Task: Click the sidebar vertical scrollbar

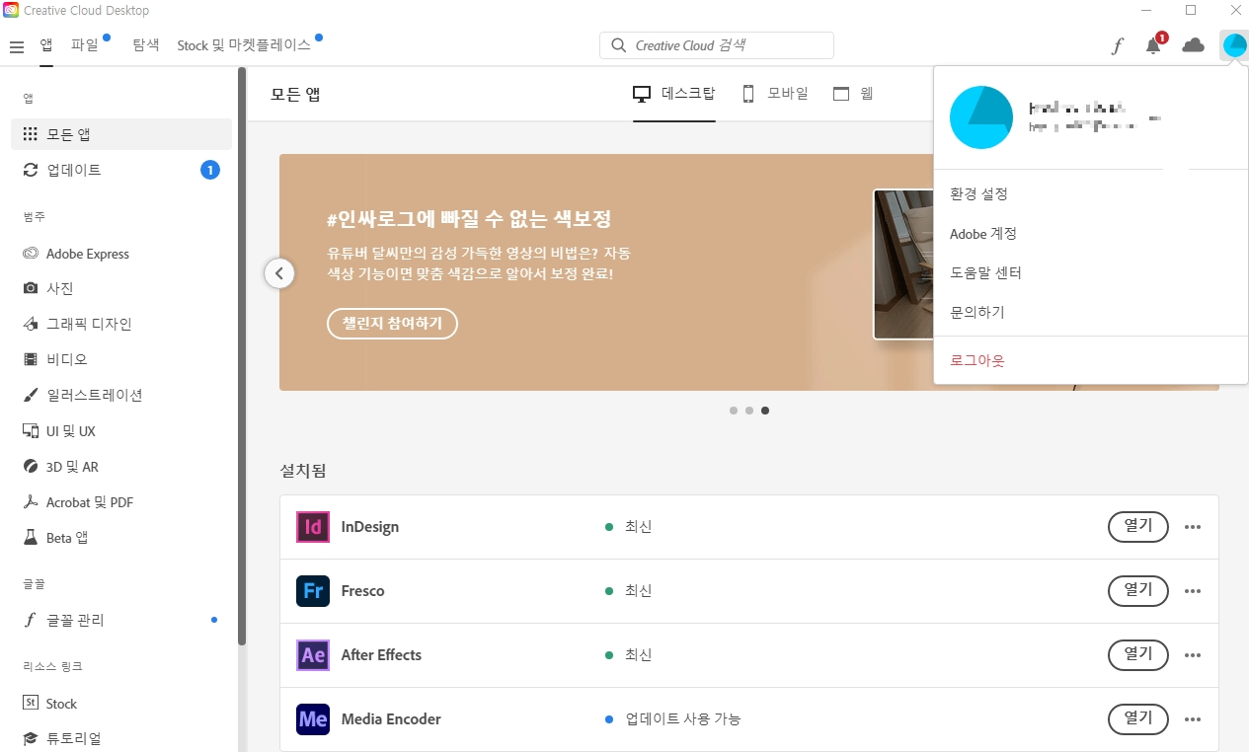Action: 242,356
